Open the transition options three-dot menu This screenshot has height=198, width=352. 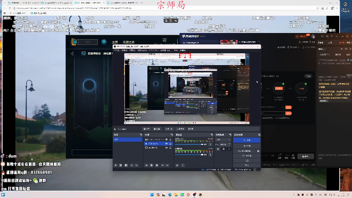pyautogui.click(x=229, y=149)
